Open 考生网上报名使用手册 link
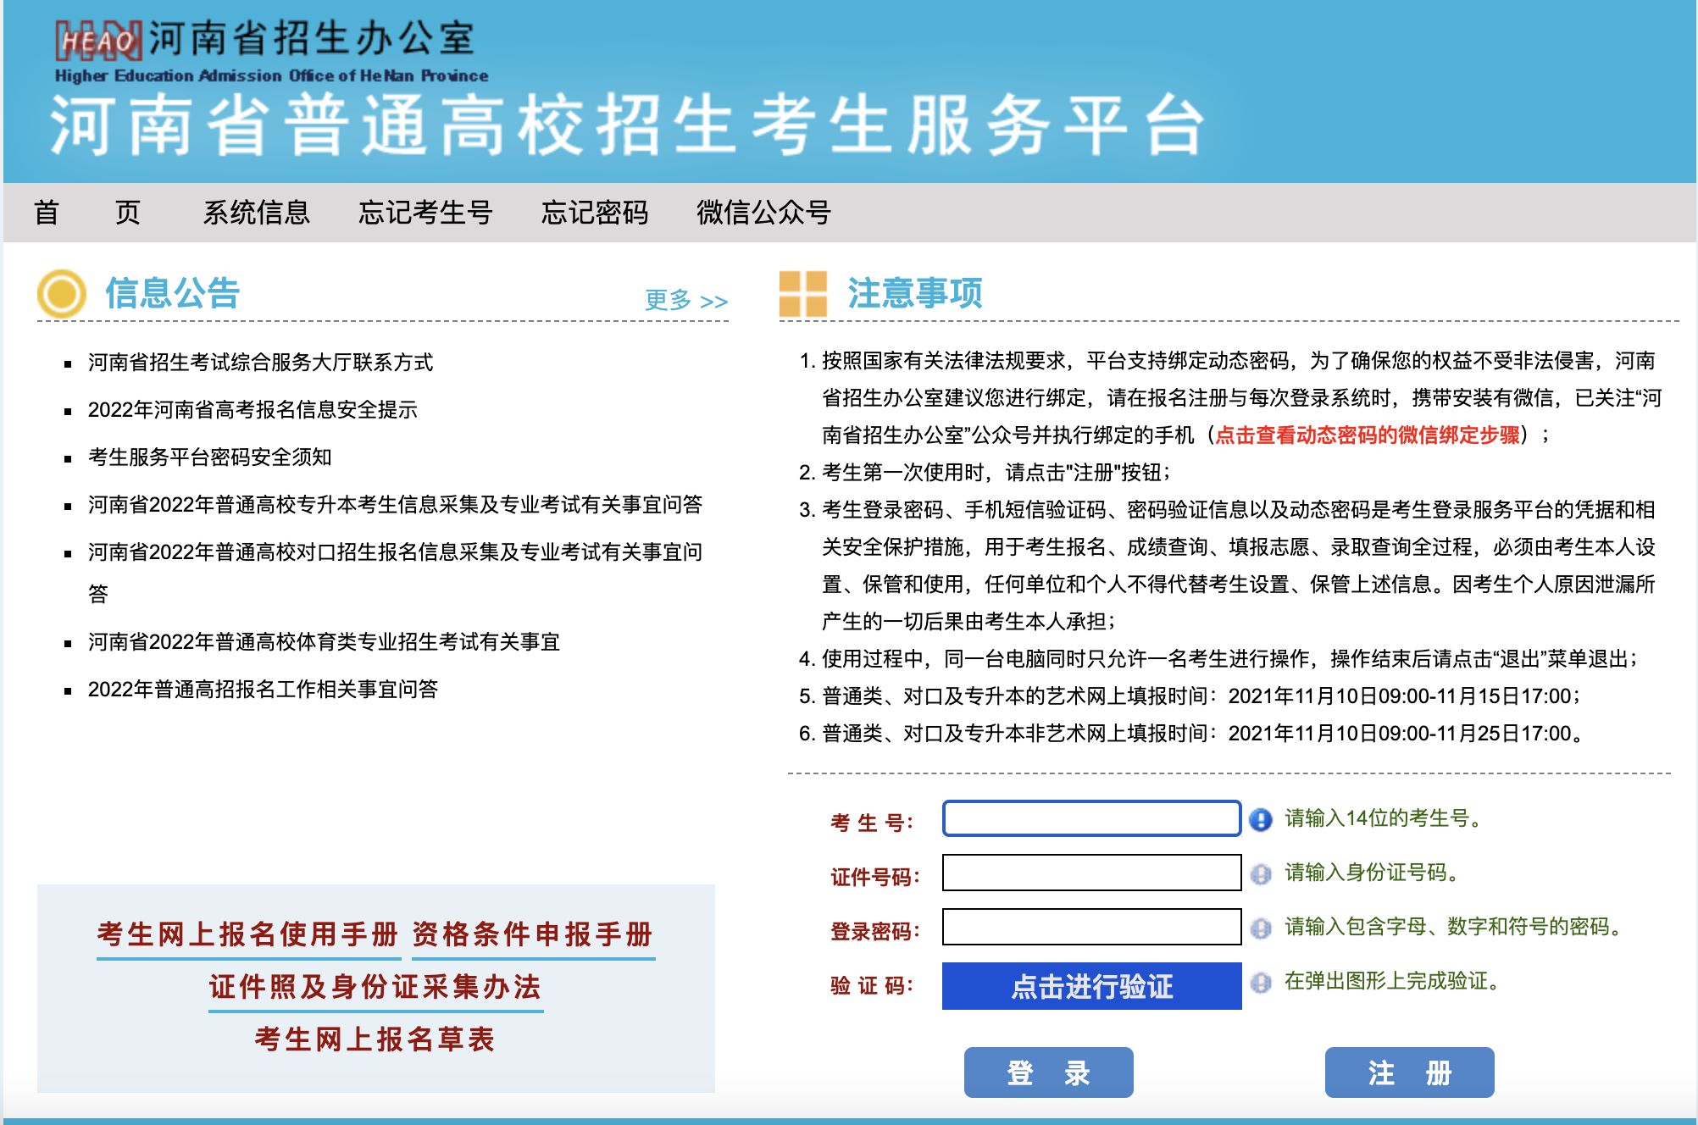Screen dimensions: 1698x1125 [247, 934]
